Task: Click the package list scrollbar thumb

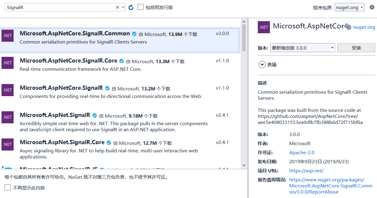Action: pyautogui.click(x=244, y=37)
